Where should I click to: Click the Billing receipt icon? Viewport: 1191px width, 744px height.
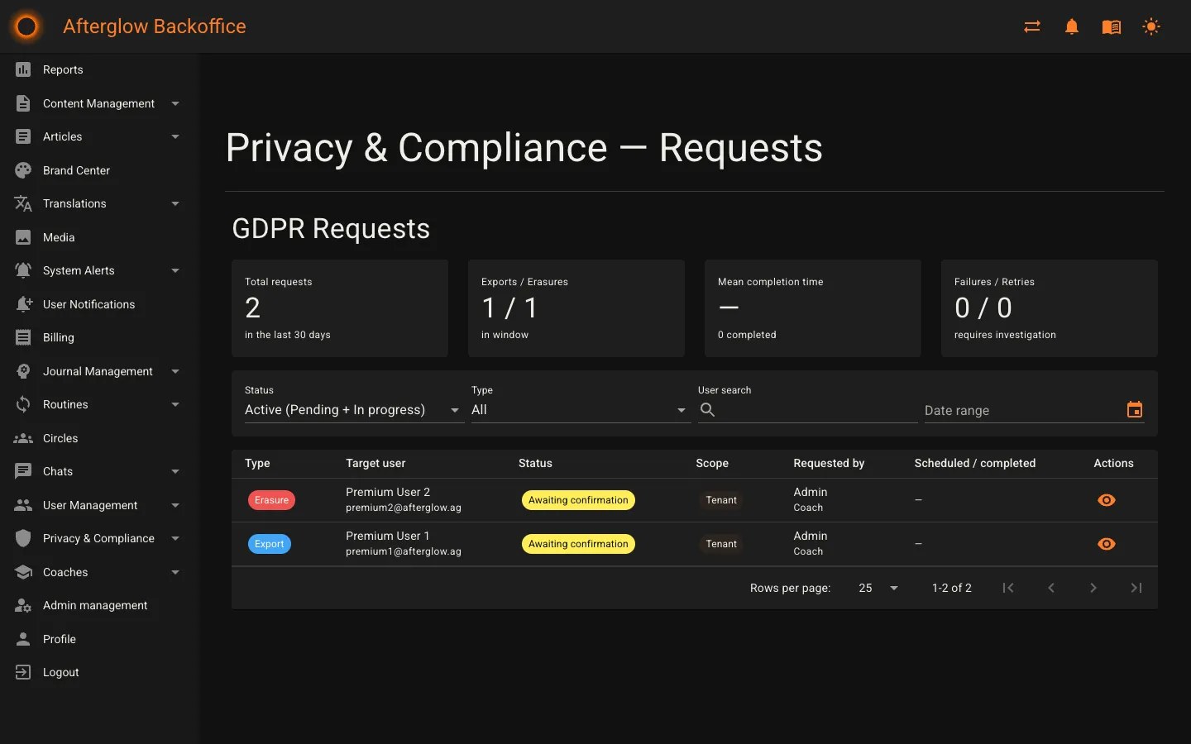point(23,337)
